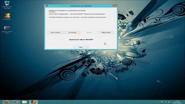Click the second taskbar app icon
Viewport: 185px width, 104px height.
[x=15, y=102]
